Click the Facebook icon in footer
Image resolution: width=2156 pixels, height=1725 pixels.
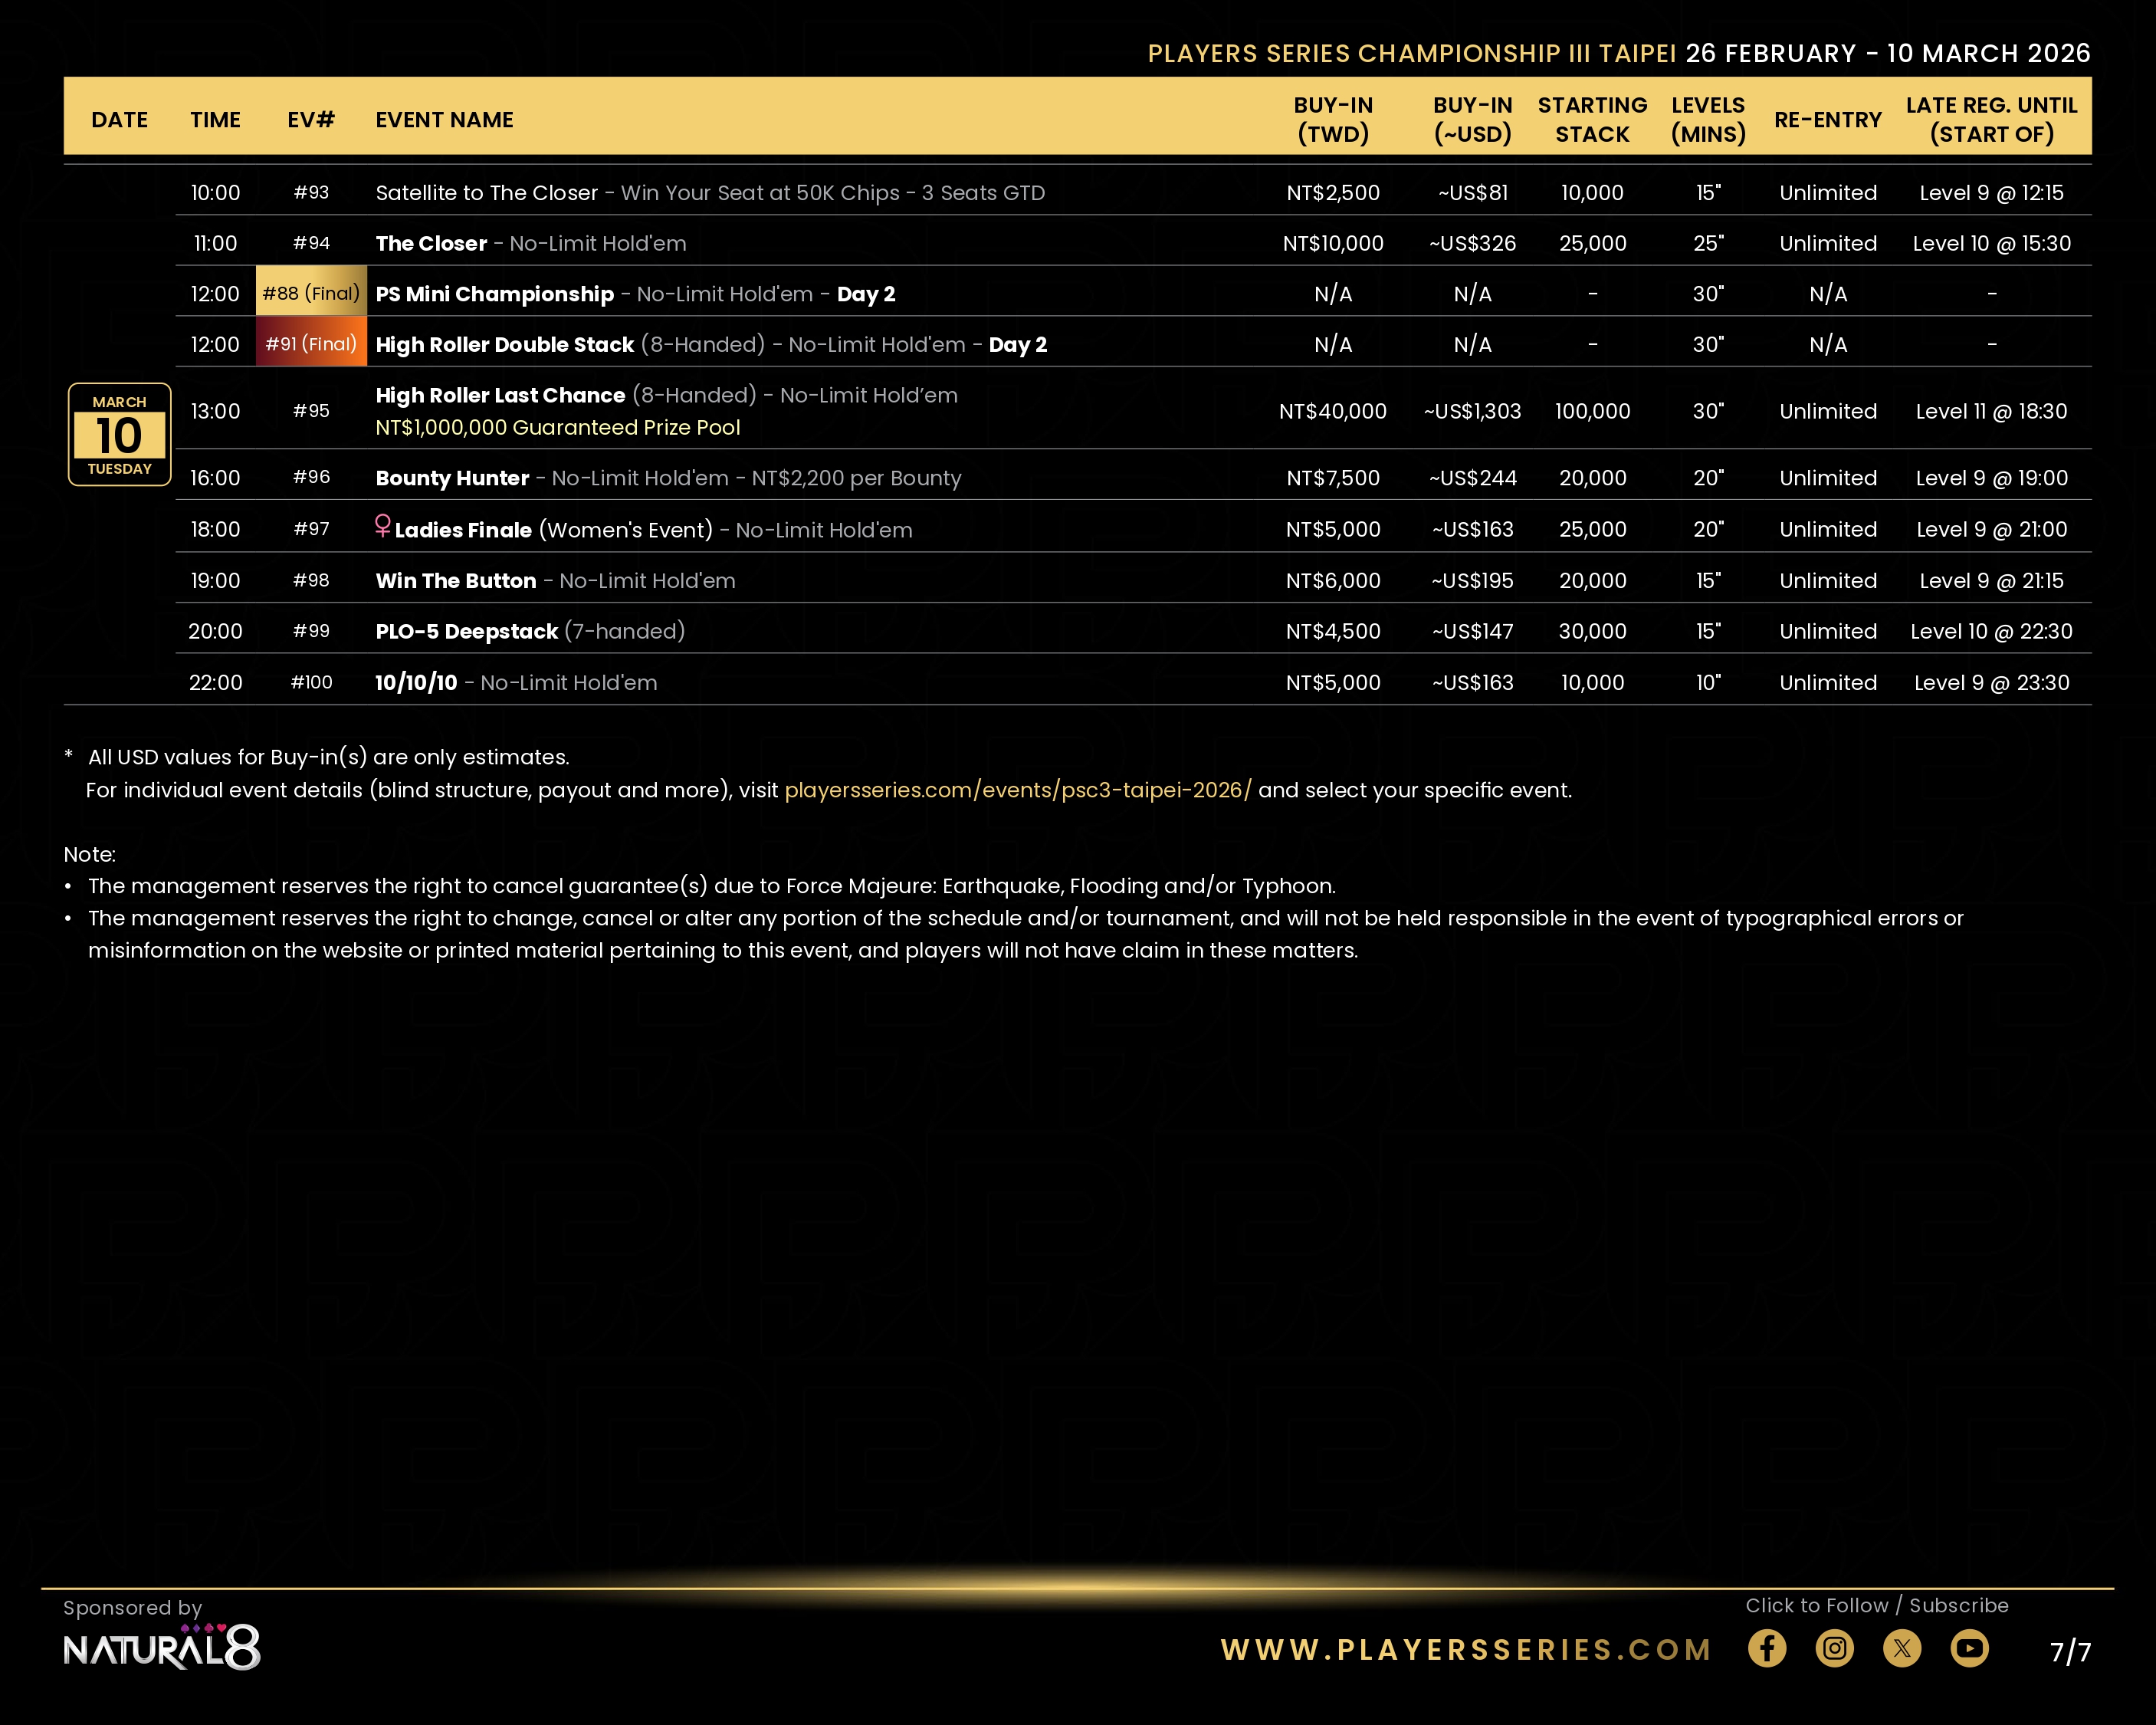click(1767, 1648)
